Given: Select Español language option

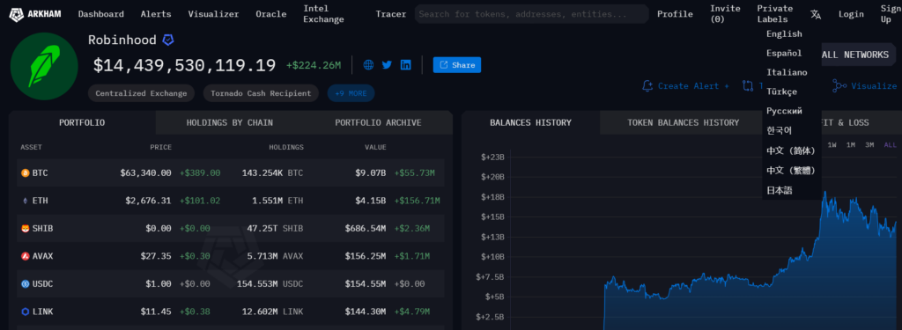Looking at the screenshot, I should point(784,54).
